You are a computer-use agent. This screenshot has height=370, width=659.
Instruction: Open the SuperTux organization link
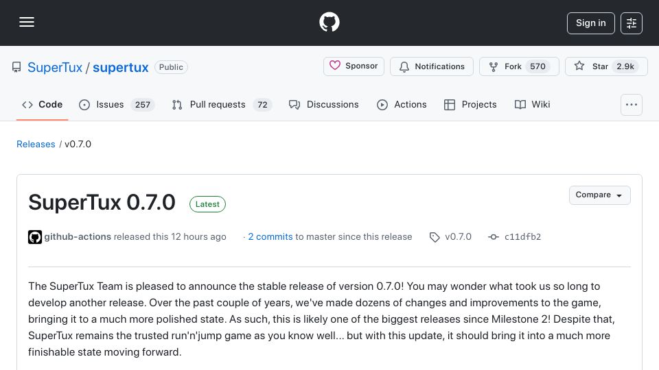coord(55,67)
